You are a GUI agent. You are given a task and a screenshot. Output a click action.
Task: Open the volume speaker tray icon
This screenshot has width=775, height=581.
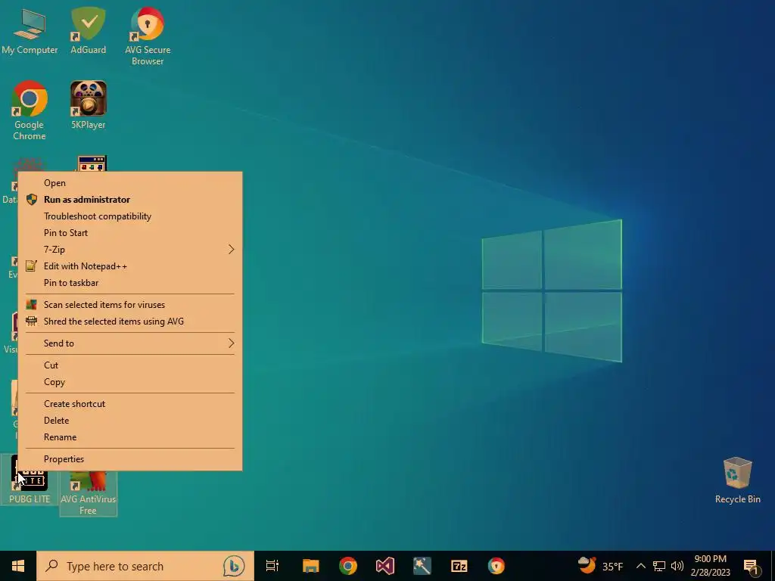677,566
